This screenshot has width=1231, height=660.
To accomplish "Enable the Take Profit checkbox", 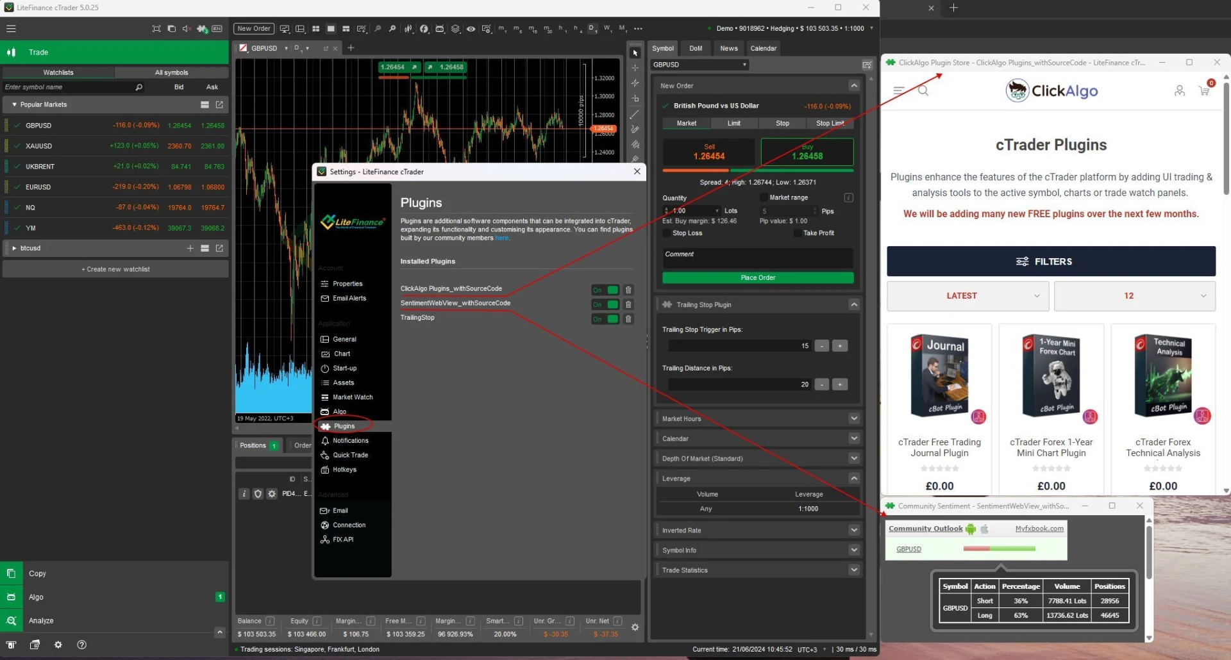I will click(798, 233).
